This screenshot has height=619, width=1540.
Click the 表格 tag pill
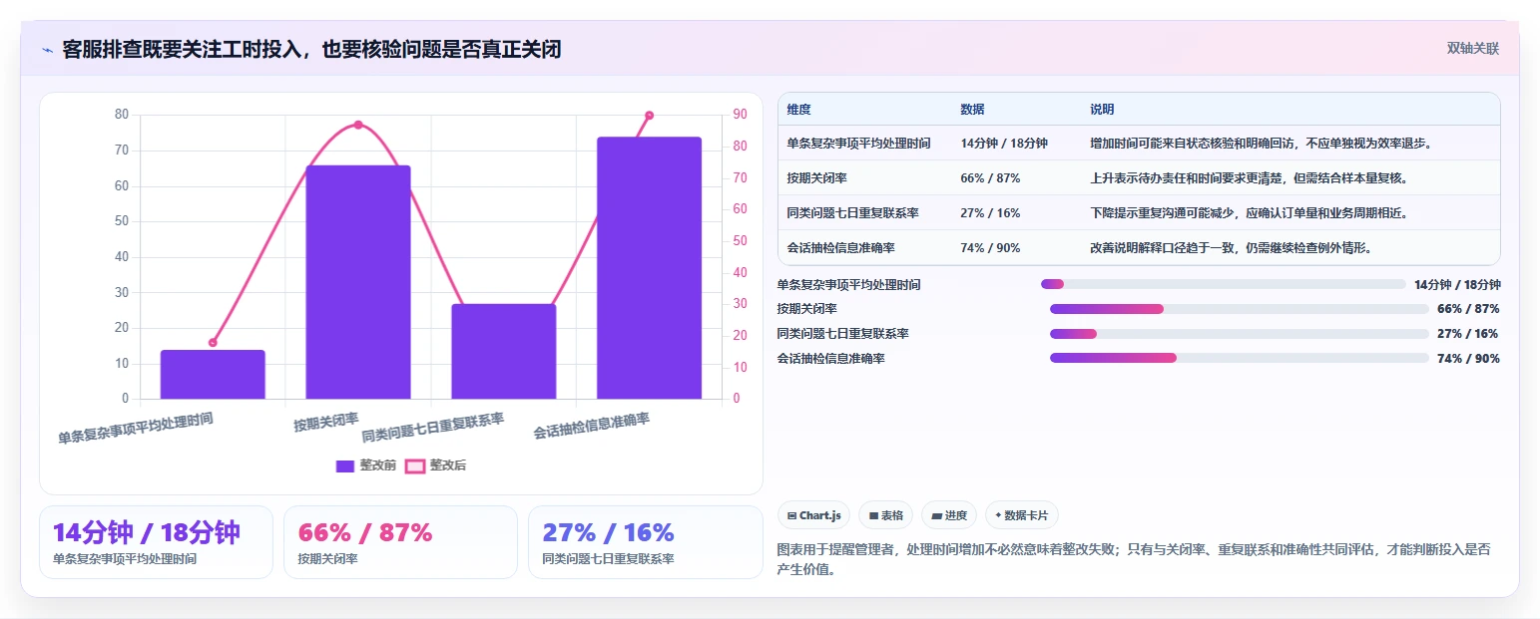click(885, 515)
